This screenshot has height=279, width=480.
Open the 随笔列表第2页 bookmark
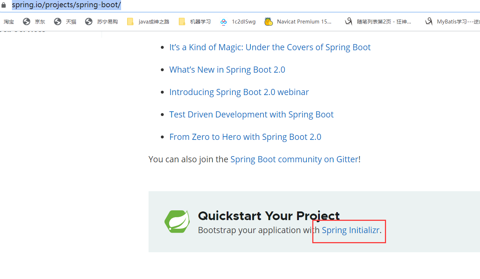coord(384,22)
